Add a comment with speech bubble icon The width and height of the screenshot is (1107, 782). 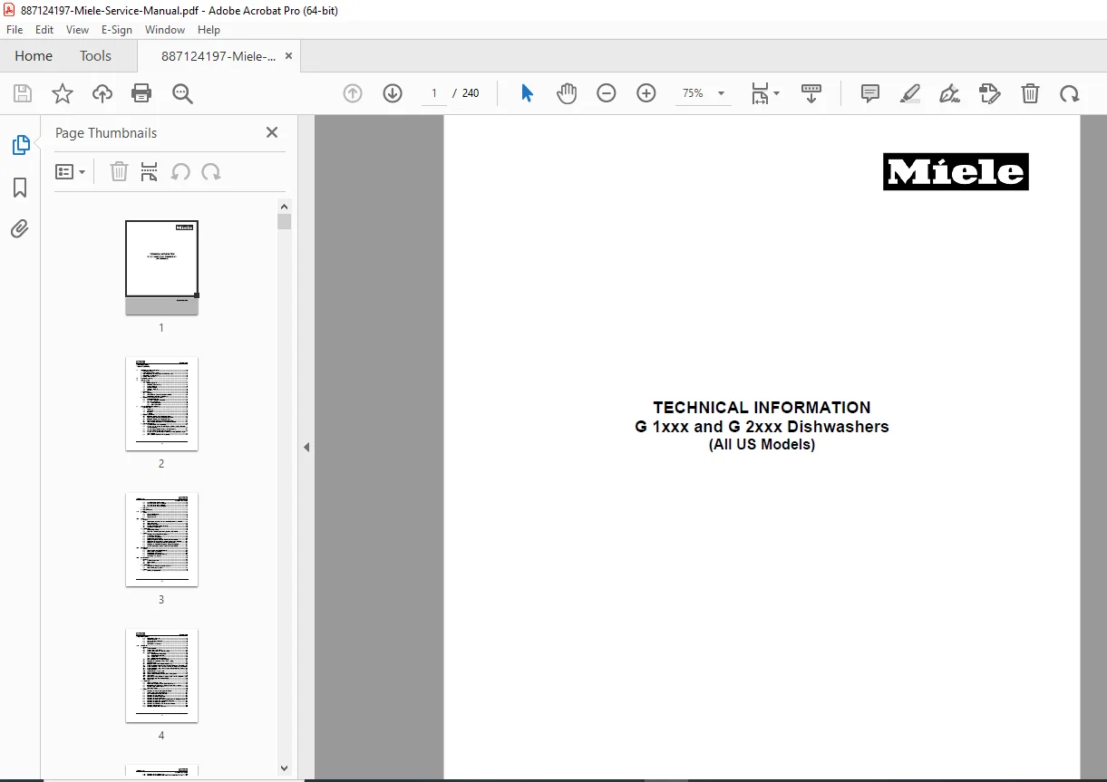click(x=870, y=93)
